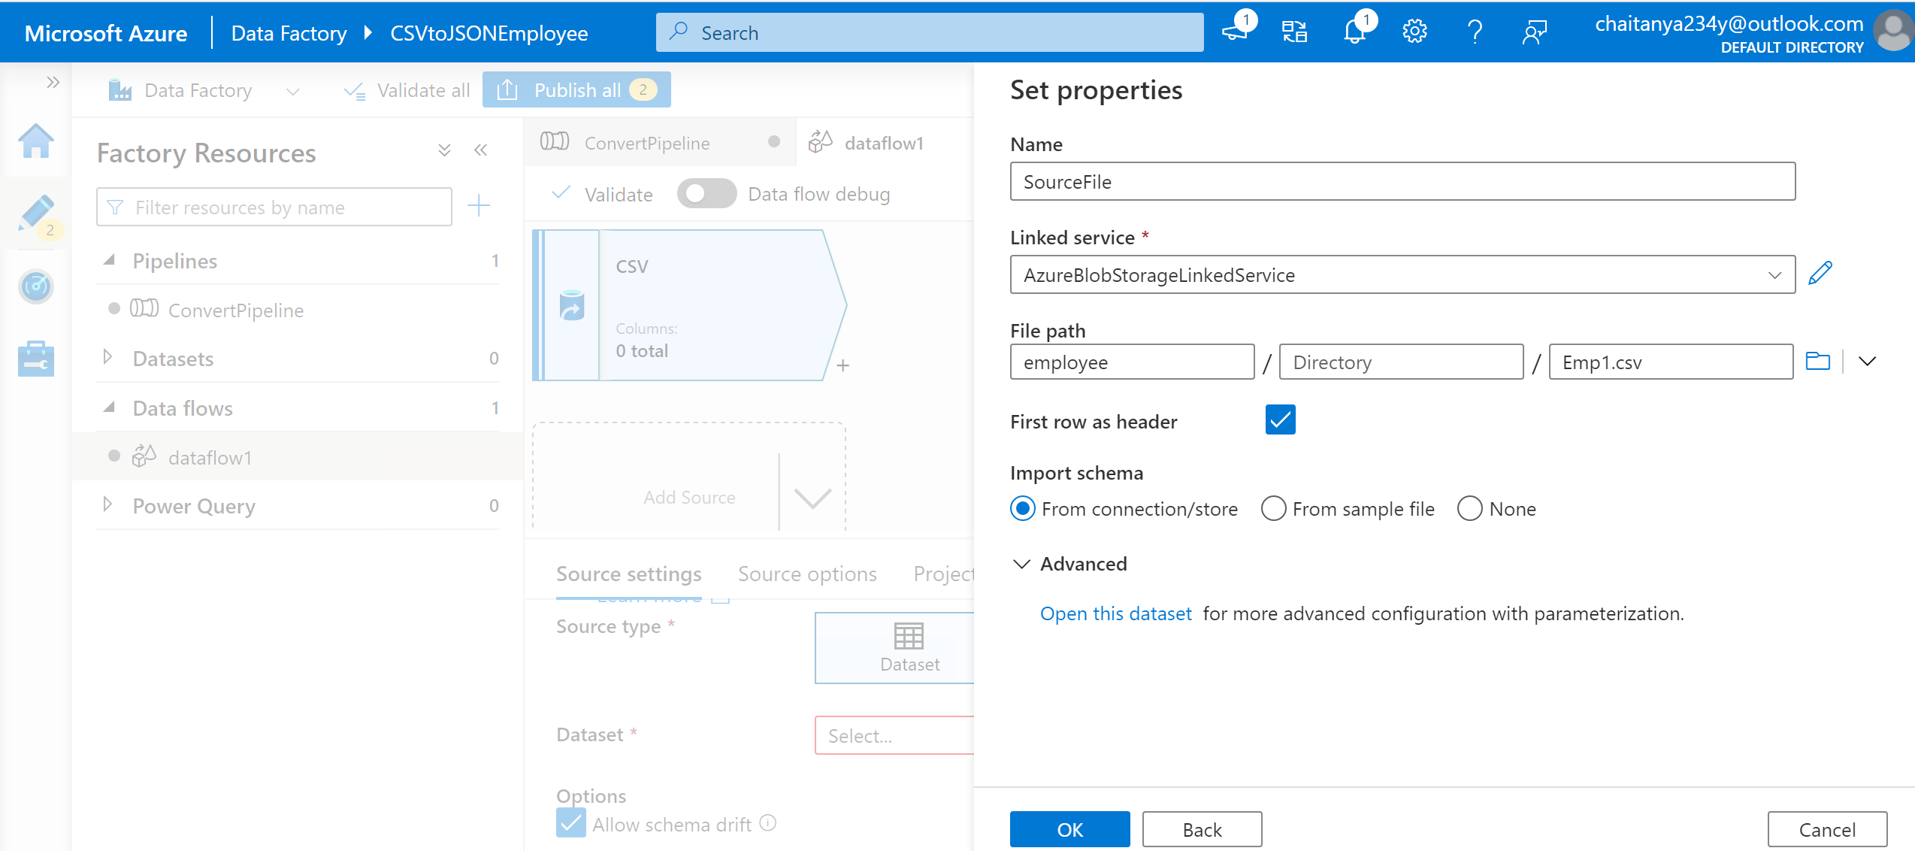
Task: Click the top Search bar
Action: (930, 32)
